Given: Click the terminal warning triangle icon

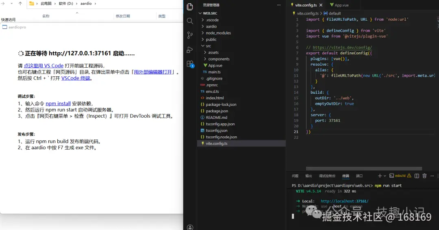Looking at the screenshot, I should (x=409, y=176).
